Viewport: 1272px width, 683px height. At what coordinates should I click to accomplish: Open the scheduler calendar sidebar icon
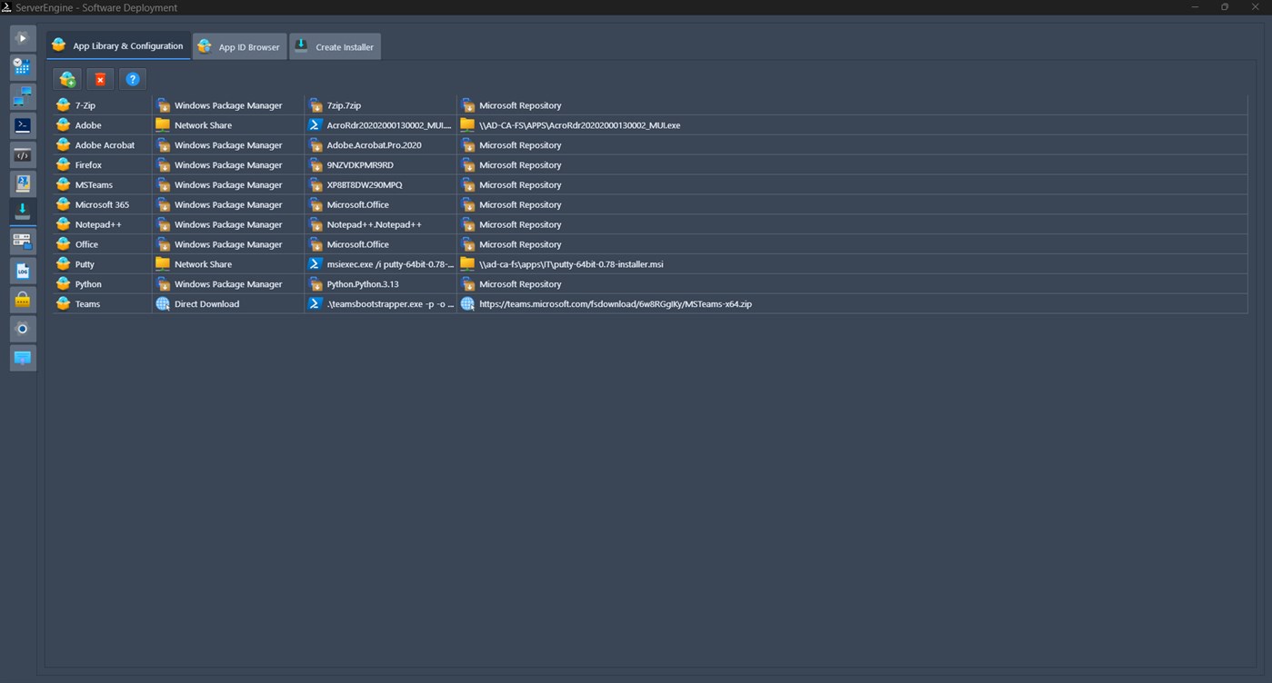(x=23, y=66)
